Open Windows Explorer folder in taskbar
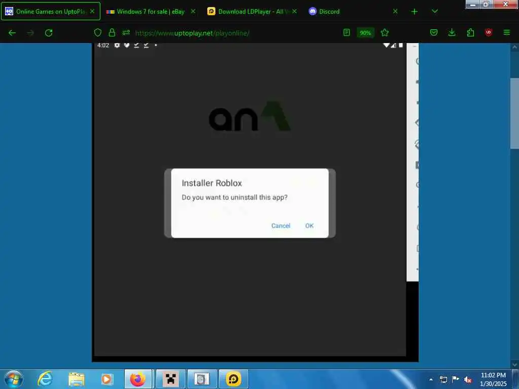This screenshot has width=519, height=389. (77, 379)
